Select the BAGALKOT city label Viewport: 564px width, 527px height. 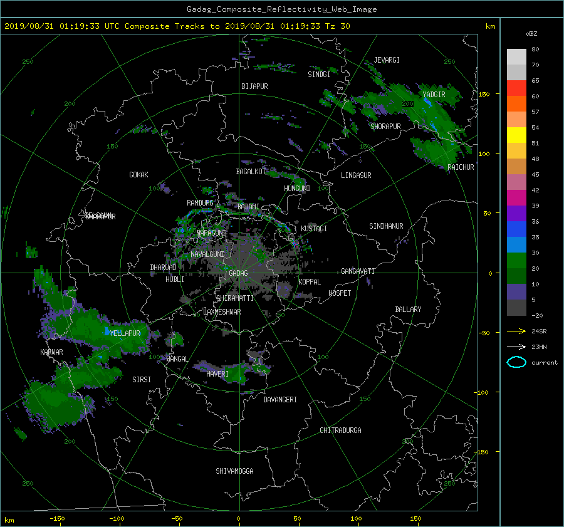251,172
